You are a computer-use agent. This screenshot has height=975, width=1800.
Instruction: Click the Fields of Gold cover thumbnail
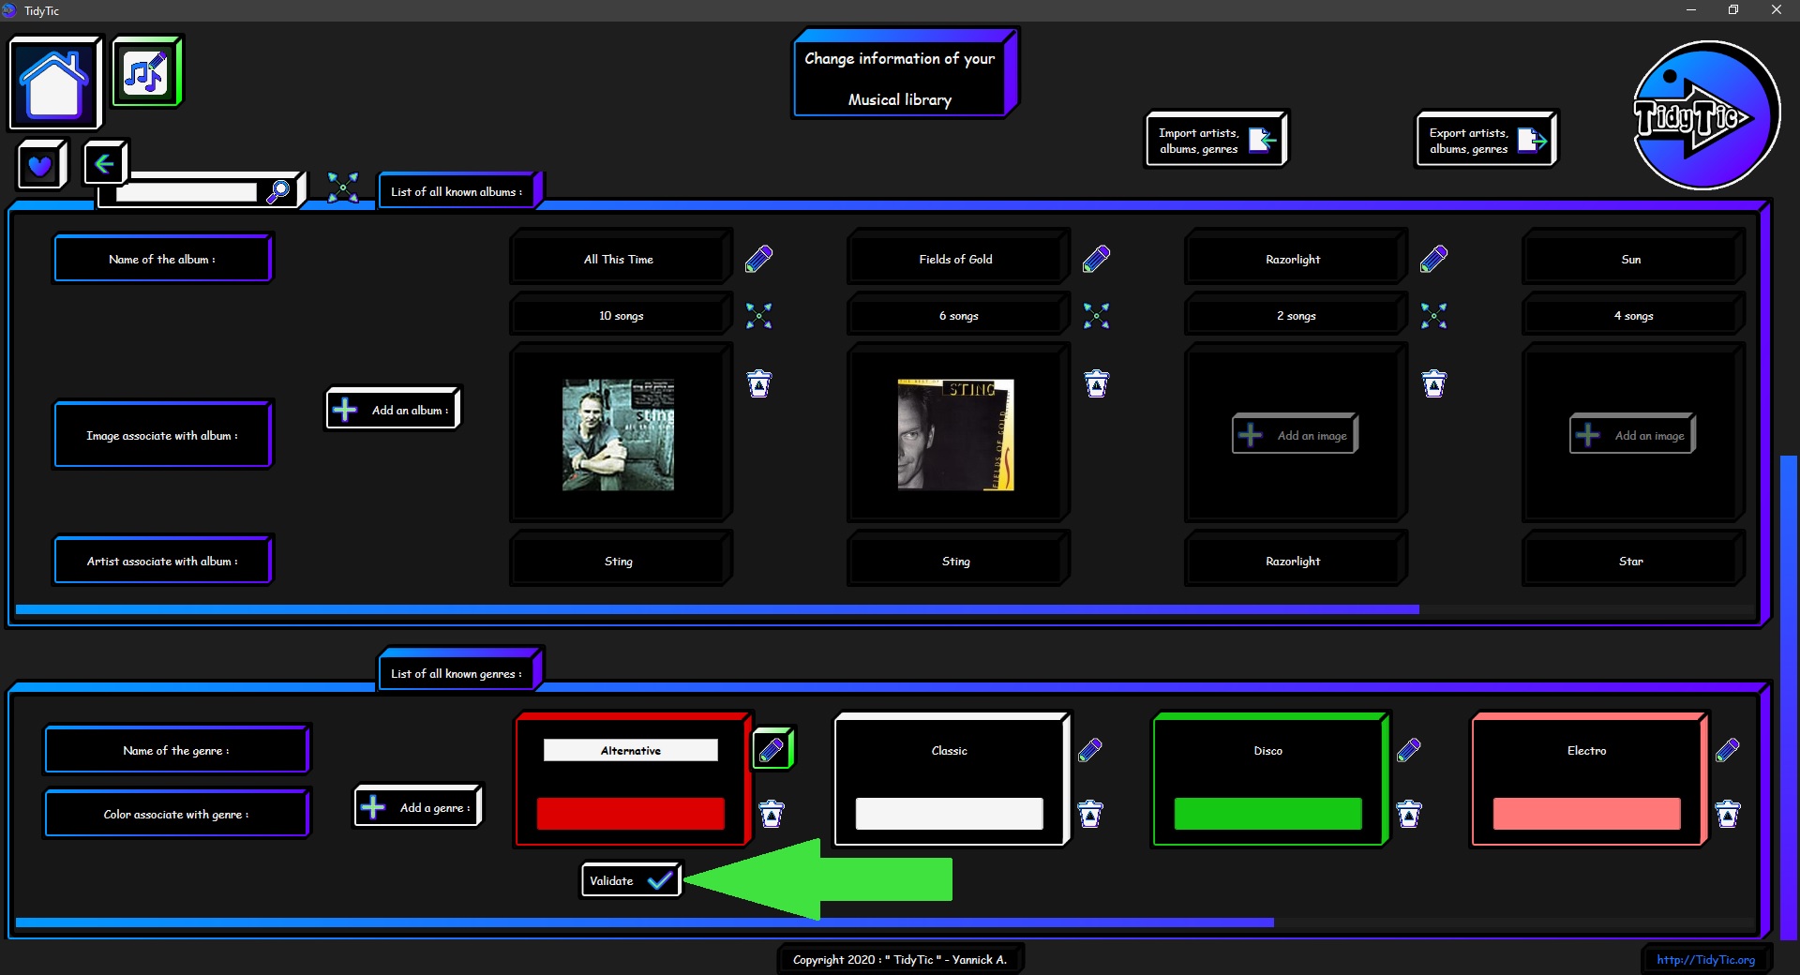click(x=956, y=435)
